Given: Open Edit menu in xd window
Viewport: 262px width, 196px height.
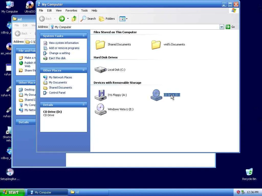Looking at the screenshot, I should [25, 25].
